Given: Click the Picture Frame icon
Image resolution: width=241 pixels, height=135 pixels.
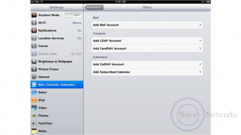Looking at the screenshot, I should [34, 69].
